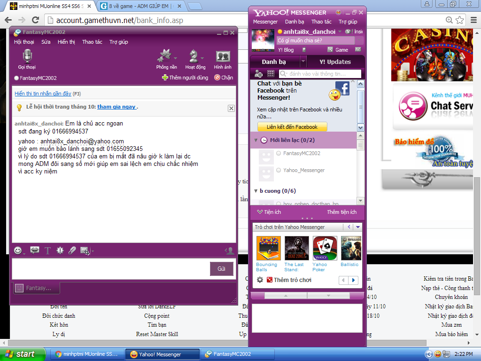Open dropdown arrow beside screen capture icon
This screenshot has width=481, height=361.
93,251
